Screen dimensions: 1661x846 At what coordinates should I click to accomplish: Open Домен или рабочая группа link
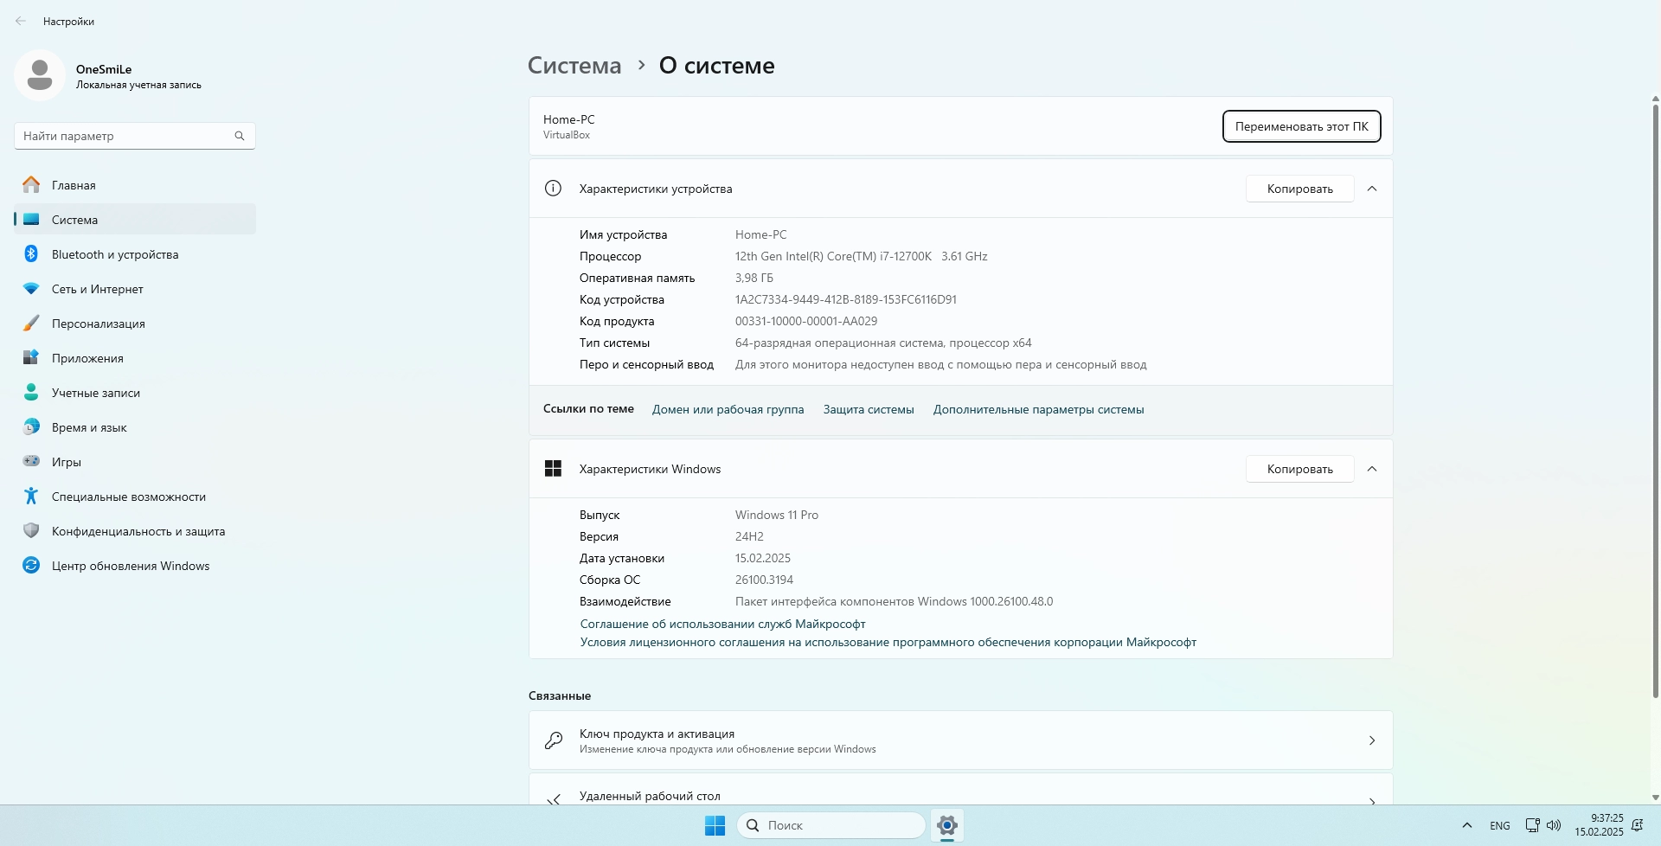[x=728, y=409]
